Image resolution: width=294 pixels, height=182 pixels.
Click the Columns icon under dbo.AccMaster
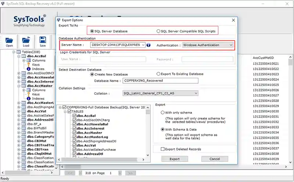click(x=29, y=90)
